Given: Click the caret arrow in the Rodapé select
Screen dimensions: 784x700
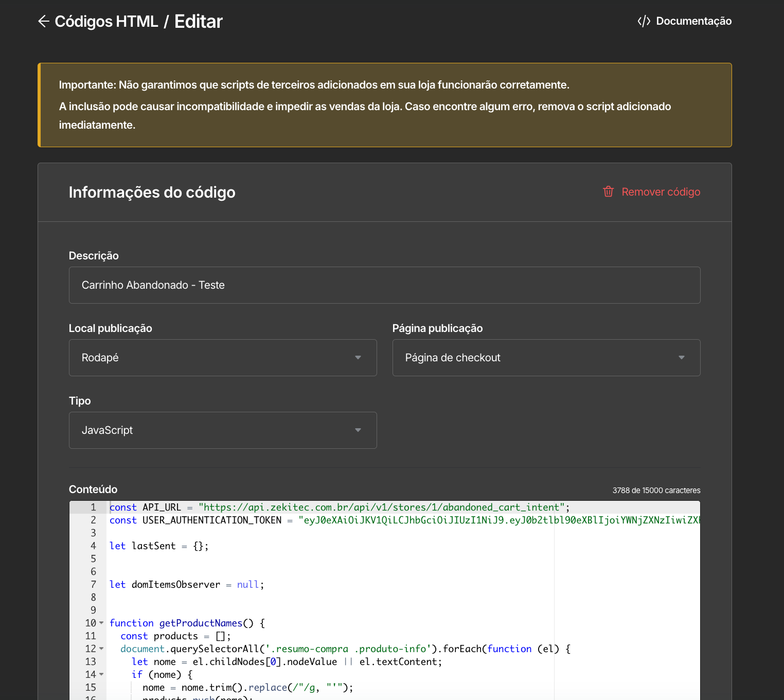Looking at the screenshot, I should (x=358, y=358).
